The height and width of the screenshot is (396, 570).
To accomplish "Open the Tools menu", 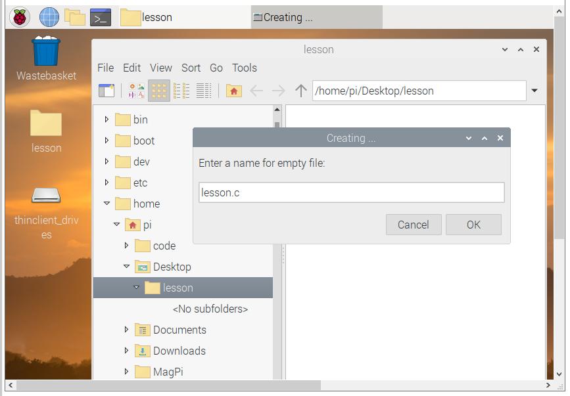I will pyautogui.click(x=245, y=68).
